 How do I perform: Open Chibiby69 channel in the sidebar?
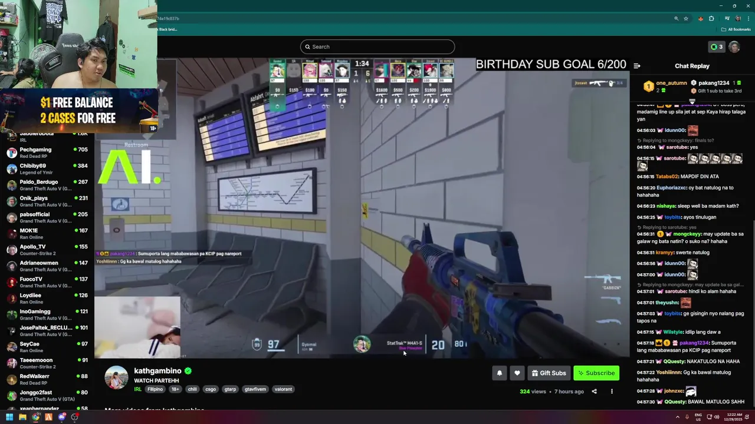[x=47, y=169]
